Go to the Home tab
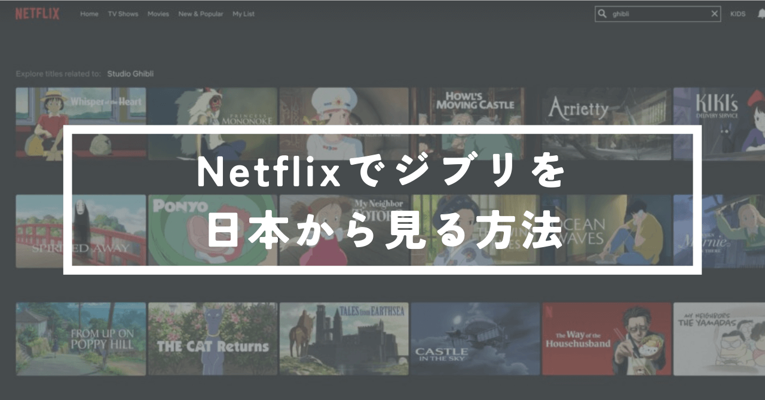The image size is (765, 400). coord(89,14)
